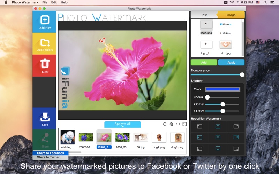
Task: Click the X Offset slider handle
Action: click(x=223, y=104)
